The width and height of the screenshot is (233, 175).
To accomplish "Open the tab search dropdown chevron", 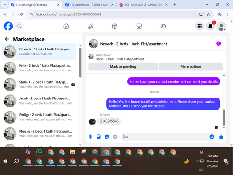I will point(5,5).
